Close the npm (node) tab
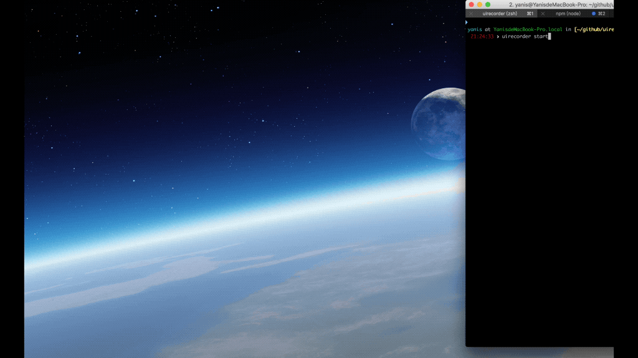This screenshot has height=358, width=638. pos(543,14)
